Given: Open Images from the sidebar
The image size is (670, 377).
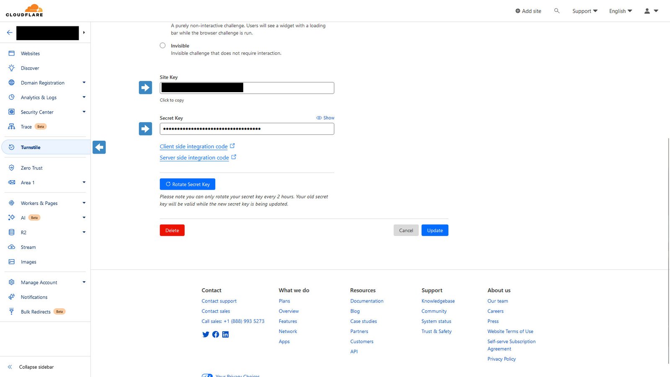Looking at the screenshot, I should coord(28,261).
